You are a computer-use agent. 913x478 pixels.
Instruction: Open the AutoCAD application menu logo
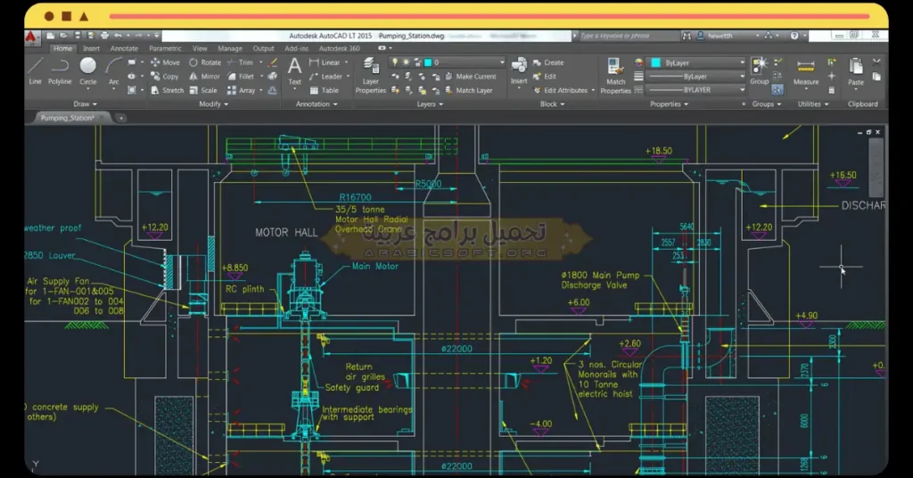[31, 37]
